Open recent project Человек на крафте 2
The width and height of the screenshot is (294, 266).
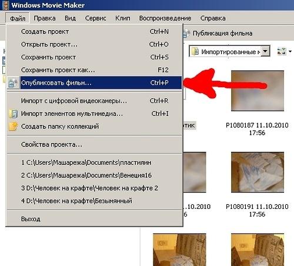95,188
